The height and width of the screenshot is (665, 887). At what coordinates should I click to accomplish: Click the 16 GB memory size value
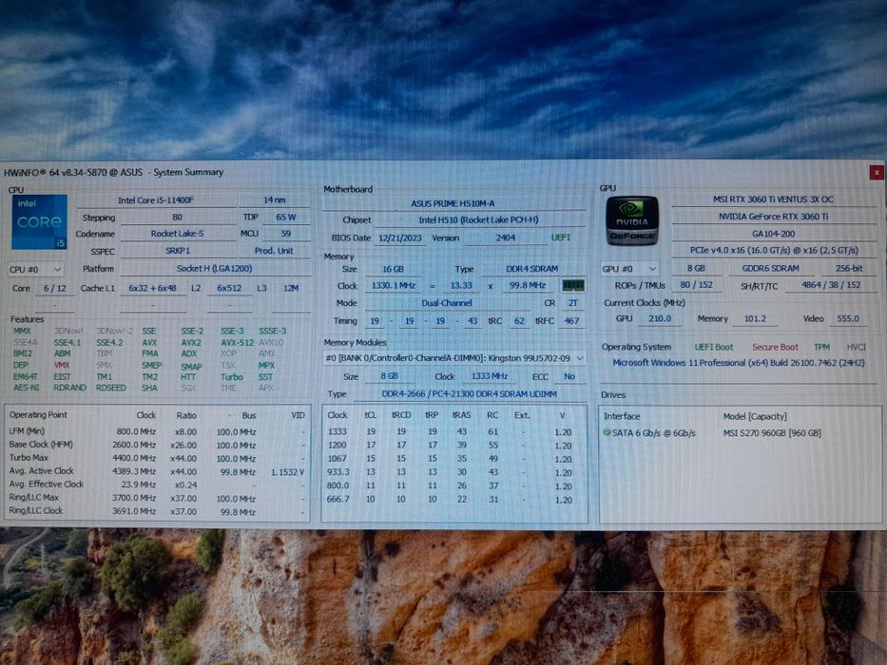point(394,269)
